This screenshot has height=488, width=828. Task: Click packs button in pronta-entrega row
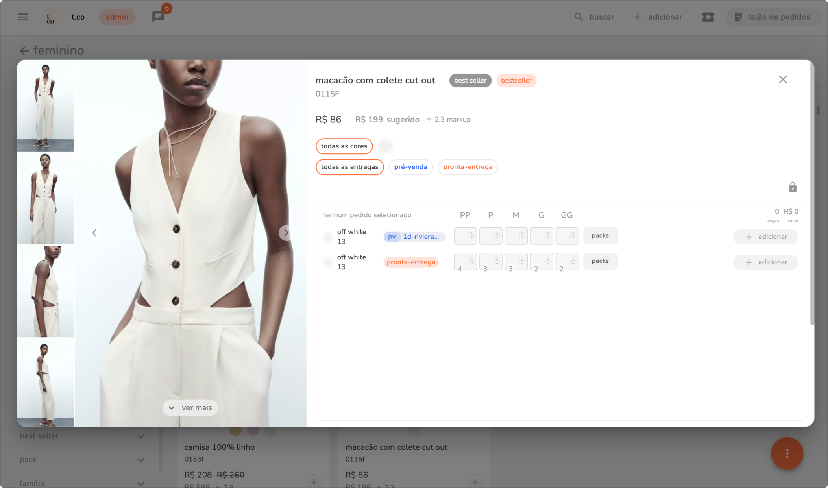click(x=600, y=261)
